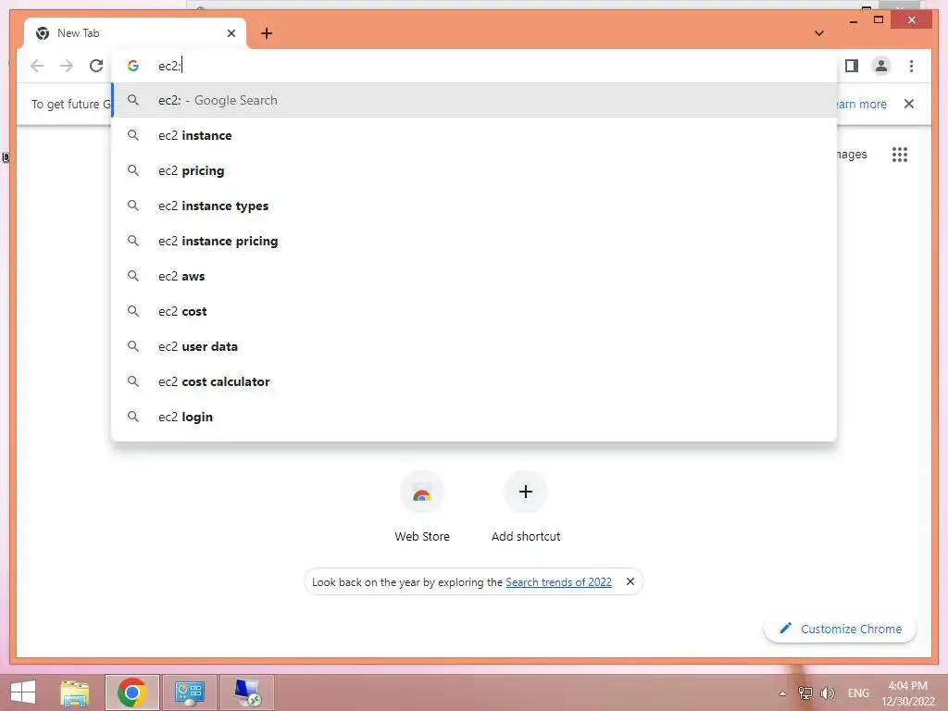
Task: Open the Google apps grid icon
Action: pos(900,155)
